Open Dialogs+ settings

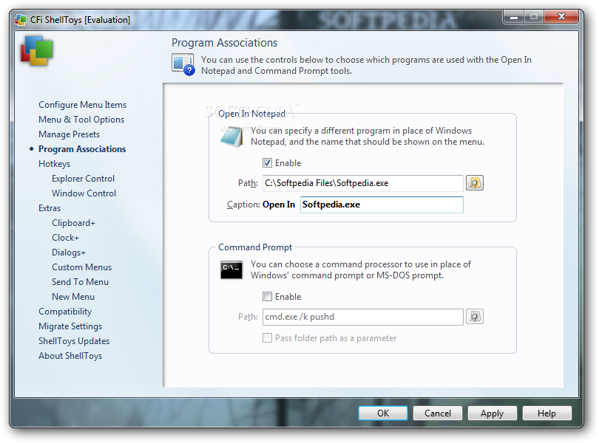point(69,253)
